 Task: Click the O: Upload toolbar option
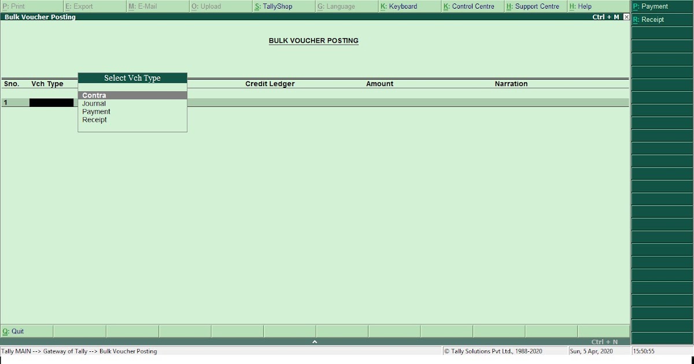click(205, 6)
